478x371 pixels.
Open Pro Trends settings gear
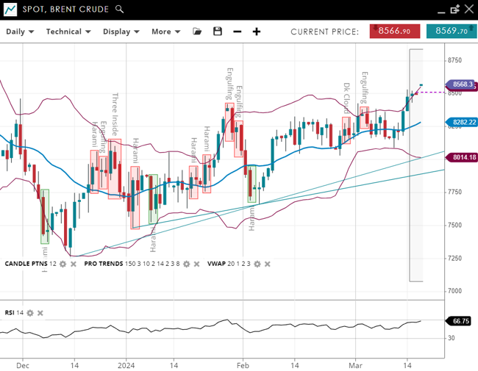[x=187, y=264]
